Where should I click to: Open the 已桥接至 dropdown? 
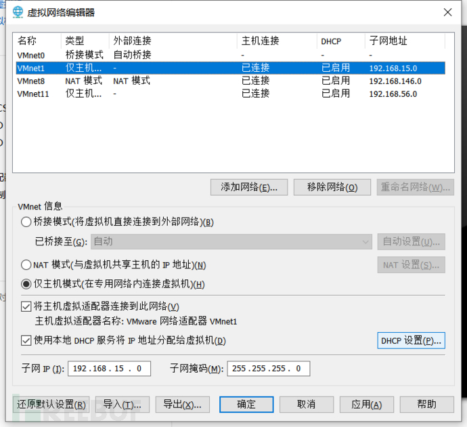(x=231, y=241)
